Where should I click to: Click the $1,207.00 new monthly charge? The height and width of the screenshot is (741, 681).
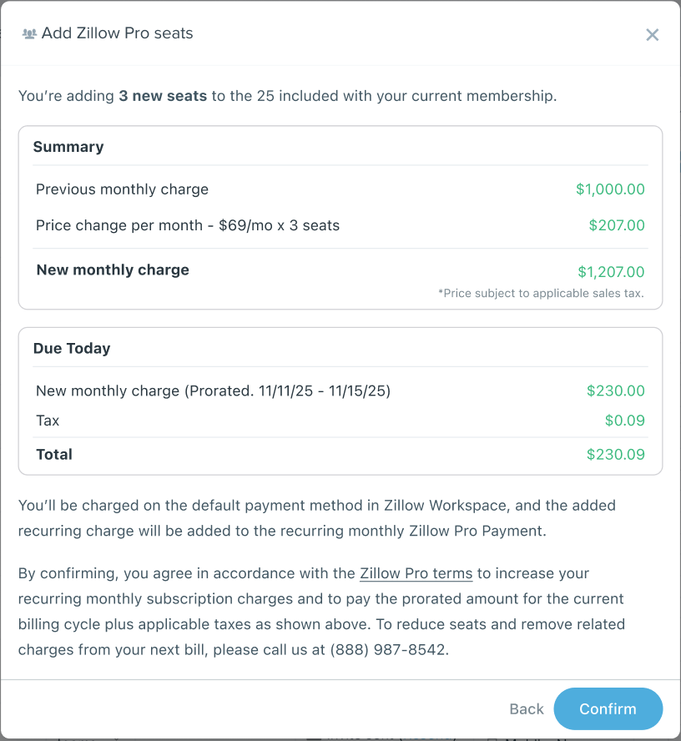pyautogui.click(x=611, y=272)
